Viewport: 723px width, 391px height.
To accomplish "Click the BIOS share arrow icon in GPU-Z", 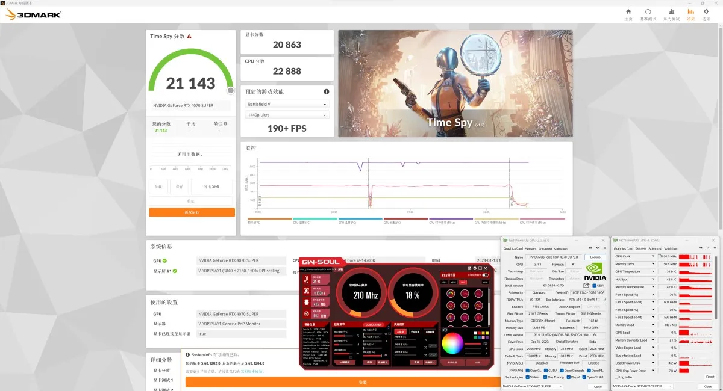I will click(x=586, y=285).
